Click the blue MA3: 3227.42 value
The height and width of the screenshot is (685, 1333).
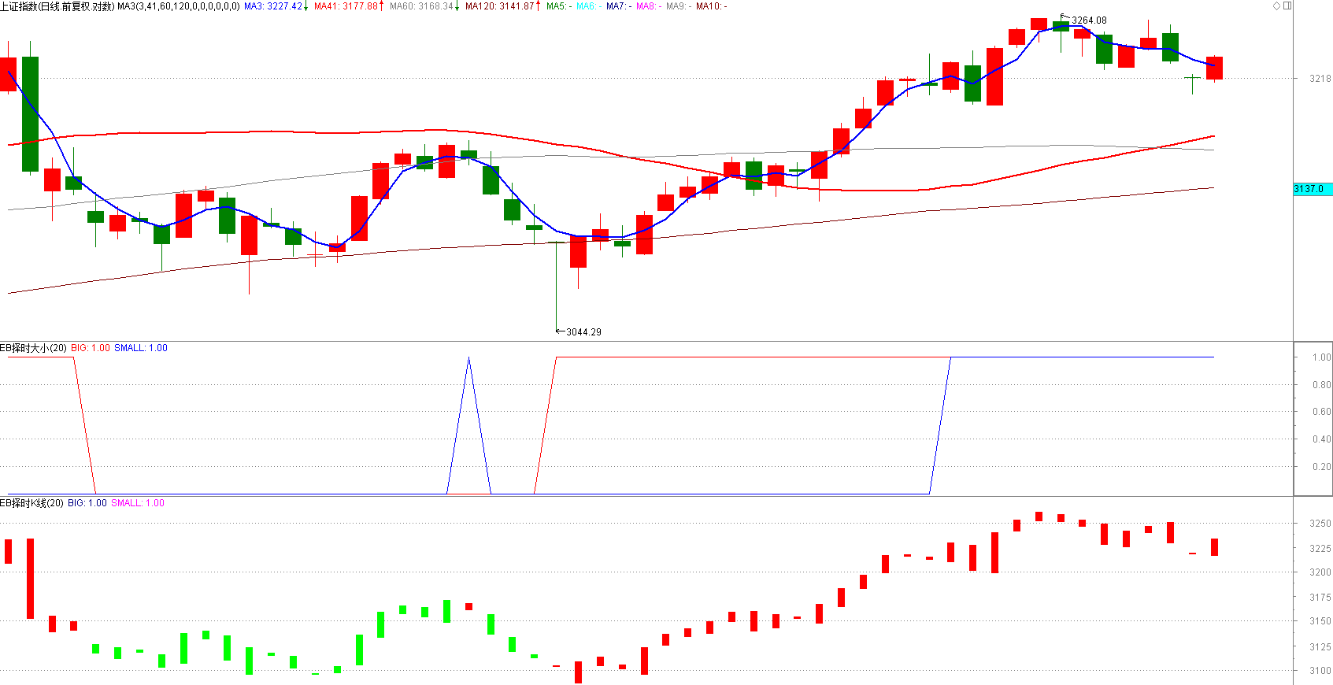(x=273, y=6)
